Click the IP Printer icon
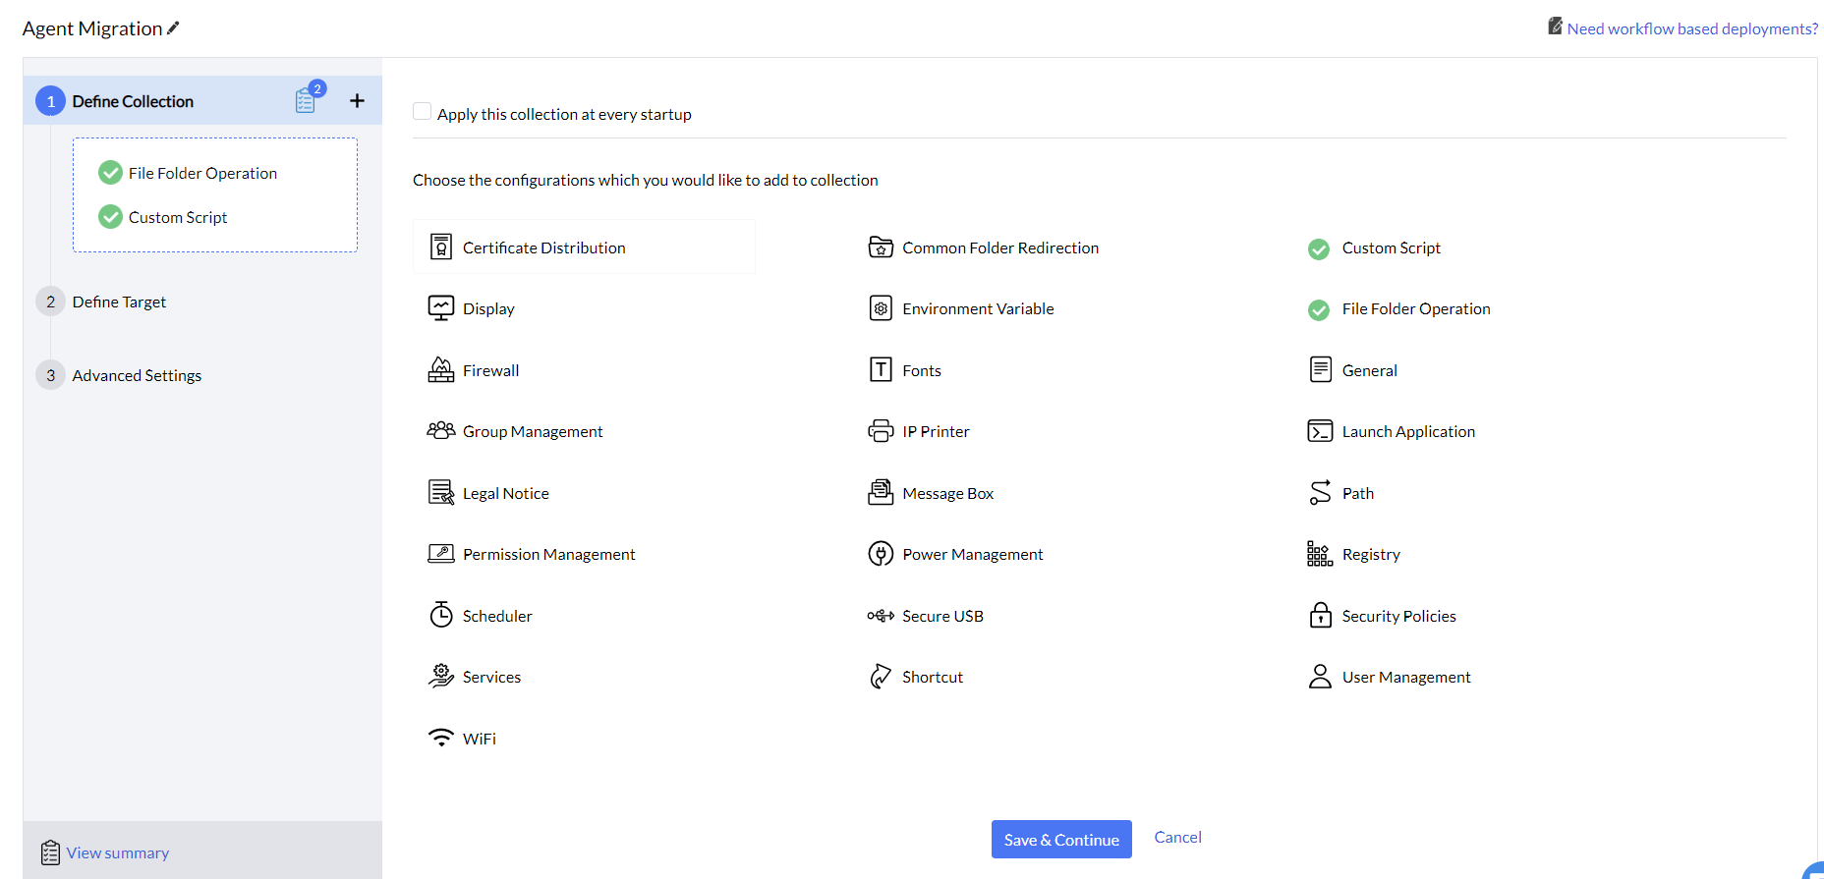Image resolution: width=1824 pixels, height=879 pixels. click(881, 431)
